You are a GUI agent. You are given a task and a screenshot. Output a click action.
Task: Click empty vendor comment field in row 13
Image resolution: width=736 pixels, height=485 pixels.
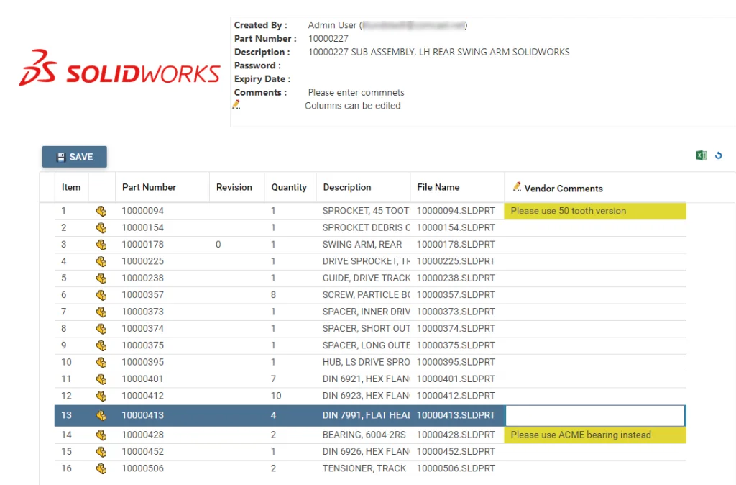pos(595,415)
